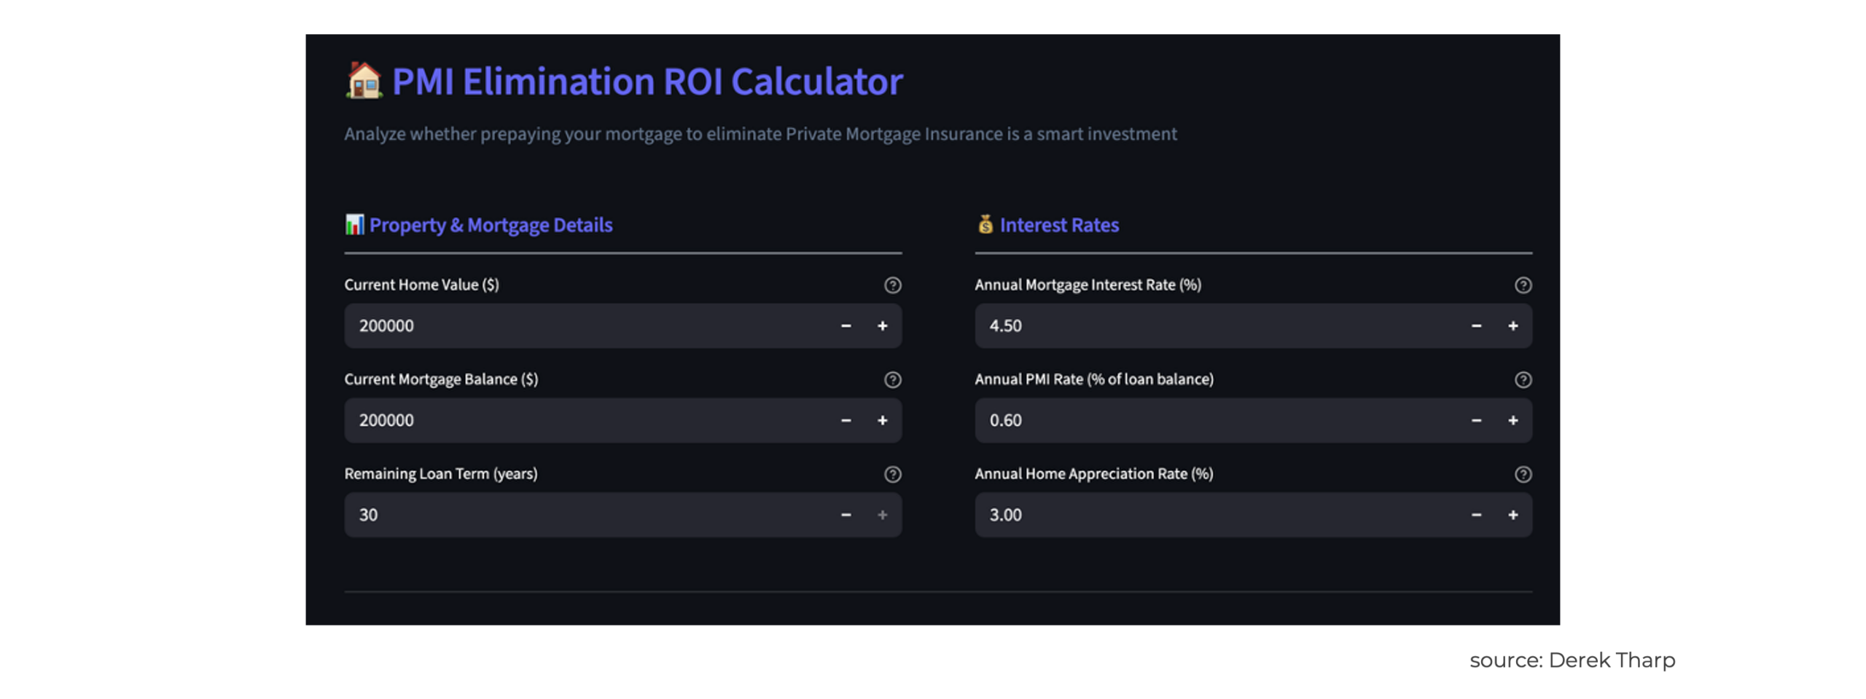Increase Annual Mortgage Interest Rate with plus
The width and height of the screenshot is (1866, 699).
tap(1512, 326)
